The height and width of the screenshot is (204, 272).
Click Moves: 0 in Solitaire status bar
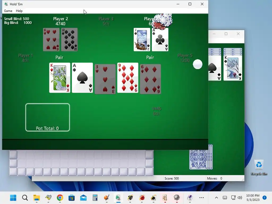click(x=215, y=178)
